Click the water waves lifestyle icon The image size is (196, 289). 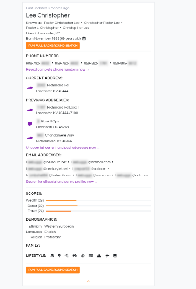pyautogui.click(x=91, y=255)
